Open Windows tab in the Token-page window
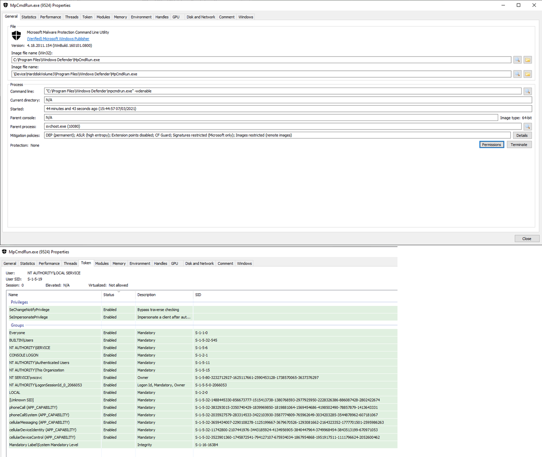542x457 pixels. pyautogui.click(x=244, y=263)
